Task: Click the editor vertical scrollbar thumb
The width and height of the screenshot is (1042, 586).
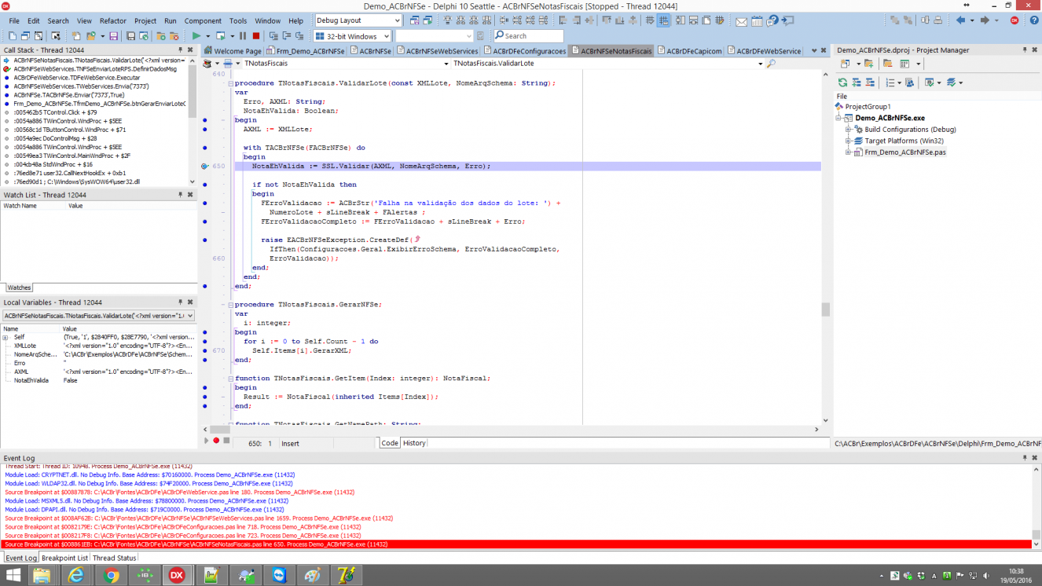Action: click(x=825, y=309)
